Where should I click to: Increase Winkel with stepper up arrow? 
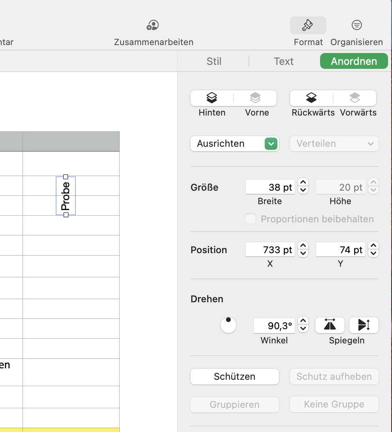pyautogui.click(x=303, y=321)
